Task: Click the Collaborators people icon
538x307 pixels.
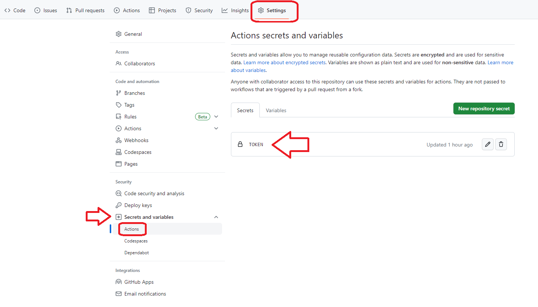Action: click(119, 63)
